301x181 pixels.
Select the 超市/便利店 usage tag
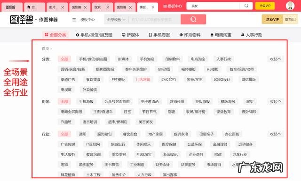[118, 122]
